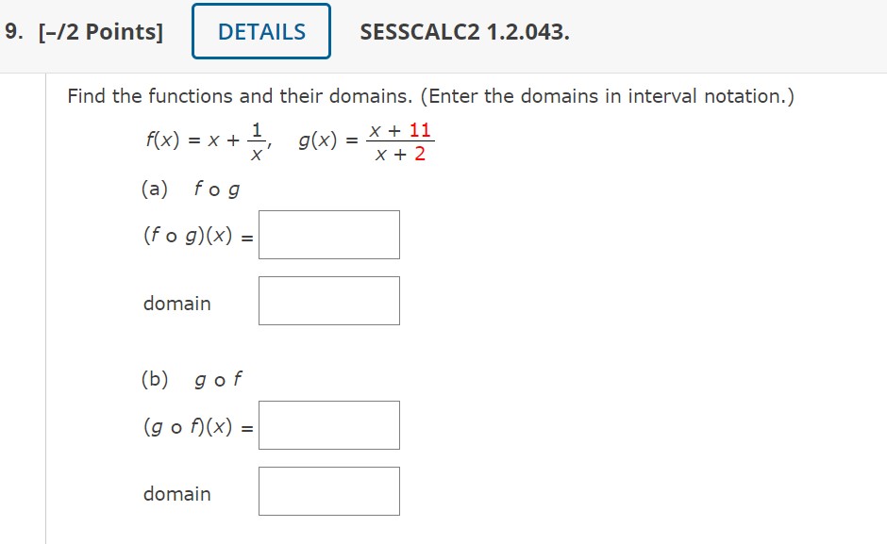
Task: Select the question label SESSCALC2 1.2.043
Action: [463, 30]
